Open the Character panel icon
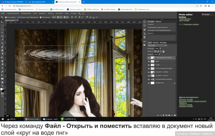The width and height of the screenshot is (215, 136). (x=144, y=33)
